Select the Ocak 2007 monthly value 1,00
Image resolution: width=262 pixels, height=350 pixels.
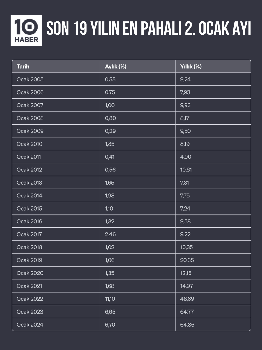pyautogui.click(x=110, y=105)
